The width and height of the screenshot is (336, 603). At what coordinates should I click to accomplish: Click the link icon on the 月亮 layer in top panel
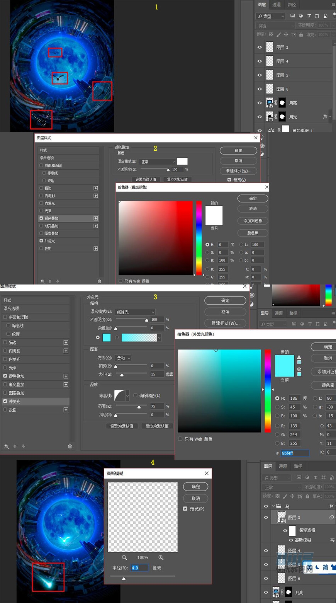point(276,103)
